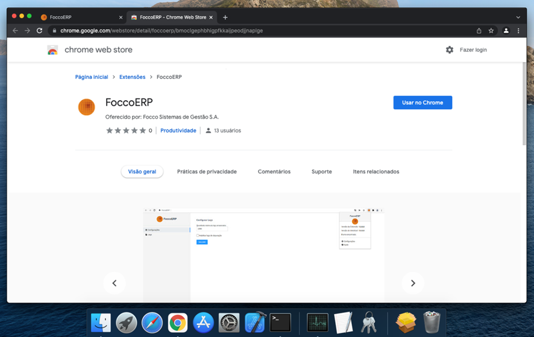Click Google Chrome in the dock

(177, 323)
